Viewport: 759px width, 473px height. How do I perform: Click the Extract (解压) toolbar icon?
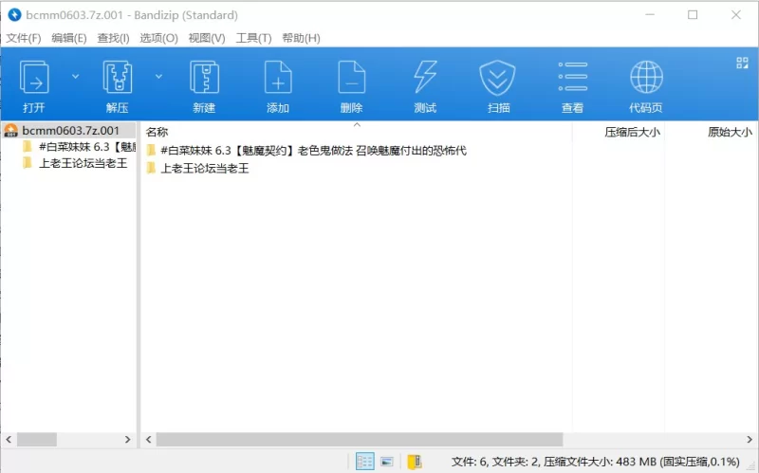click(x=117, y=77)
